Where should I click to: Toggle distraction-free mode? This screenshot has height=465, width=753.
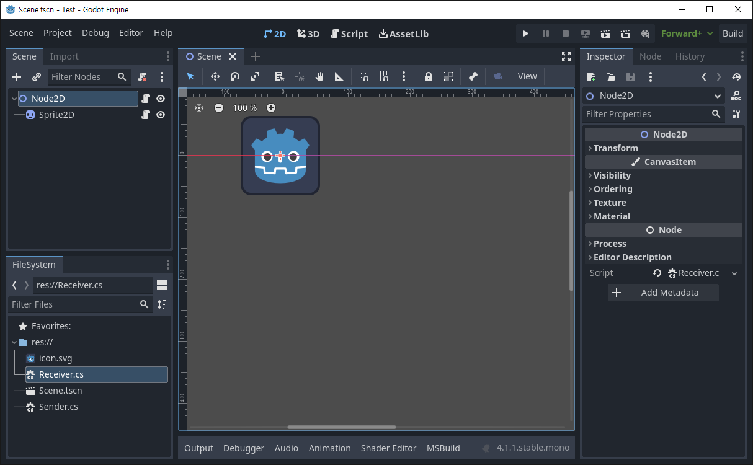(566, 56)
